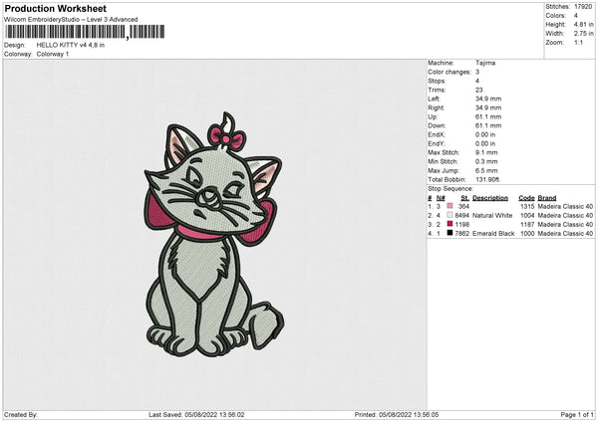This screenshot has height=422, width=598.
Task: Click stitch count 1198
Action: point(462,224)
